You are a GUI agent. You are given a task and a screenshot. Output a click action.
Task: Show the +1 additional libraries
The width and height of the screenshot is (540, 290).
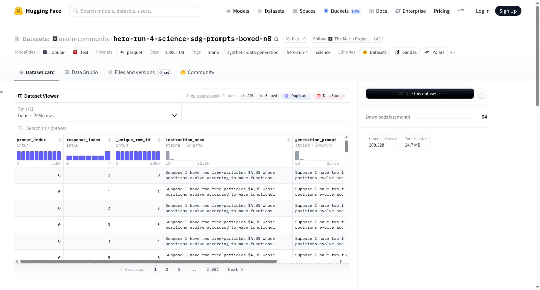[x=453, y=52]
